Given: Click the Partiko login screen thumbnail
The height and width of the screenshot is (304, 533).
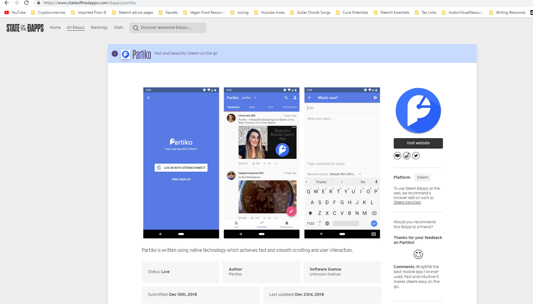Looking at the screenshot, I should (181, 163).
